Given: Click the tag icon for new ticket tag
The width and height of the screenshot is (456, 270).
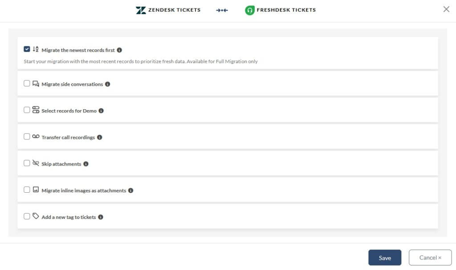Looking at the screenshot, I should [36, 216].
